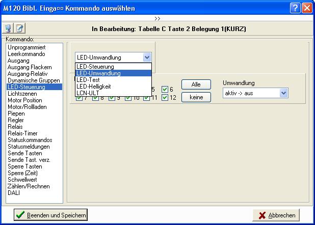Choose LED-Helligkeit from the dropdown list
This screenshot has height=225, width=315.
[95, 87]
